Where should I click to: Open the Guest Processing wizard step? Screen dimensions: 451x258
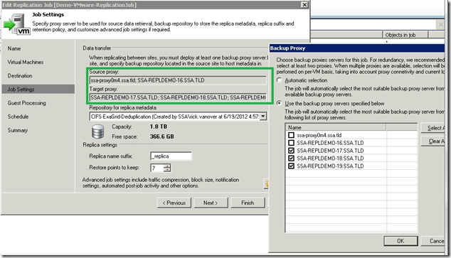click(x=26, y=103)
